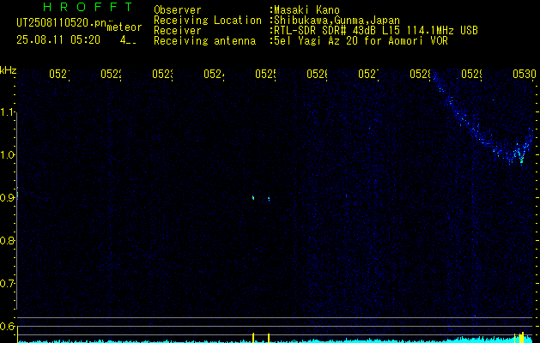The width and height of the screenshot is (540, 343).
Task: Select the file name UT2508110520.pn
Action: click(x=62, y=23)
